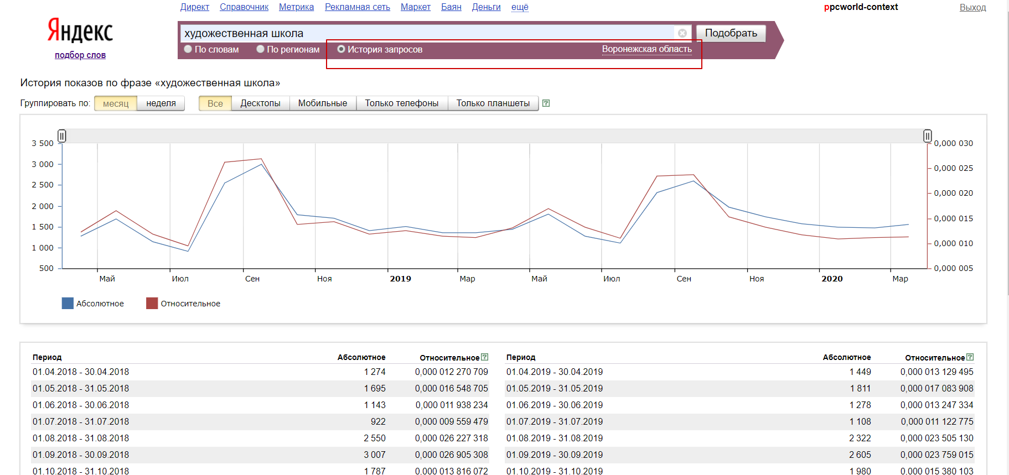1009x475 pixels.
Task: Click the 2019 label on chart axis
Action: pos(401,279)
